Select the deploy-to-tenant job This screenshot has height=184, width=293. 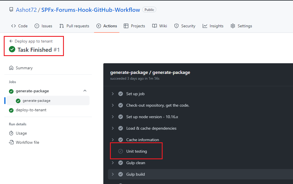[31, 110]
